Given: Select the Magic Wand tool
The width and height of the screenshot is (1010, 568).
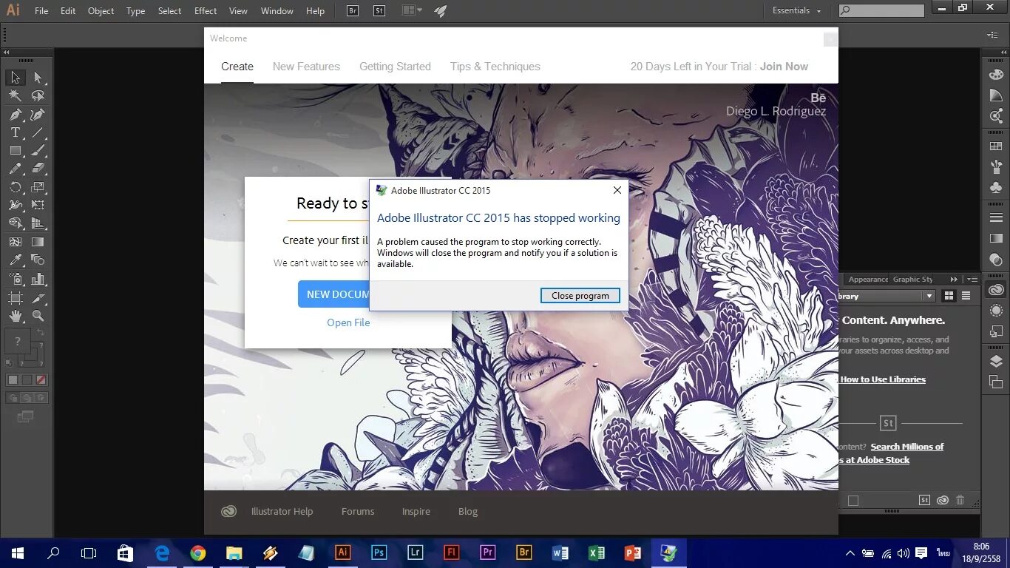Looking at the screenshot, I should (15, 95).
